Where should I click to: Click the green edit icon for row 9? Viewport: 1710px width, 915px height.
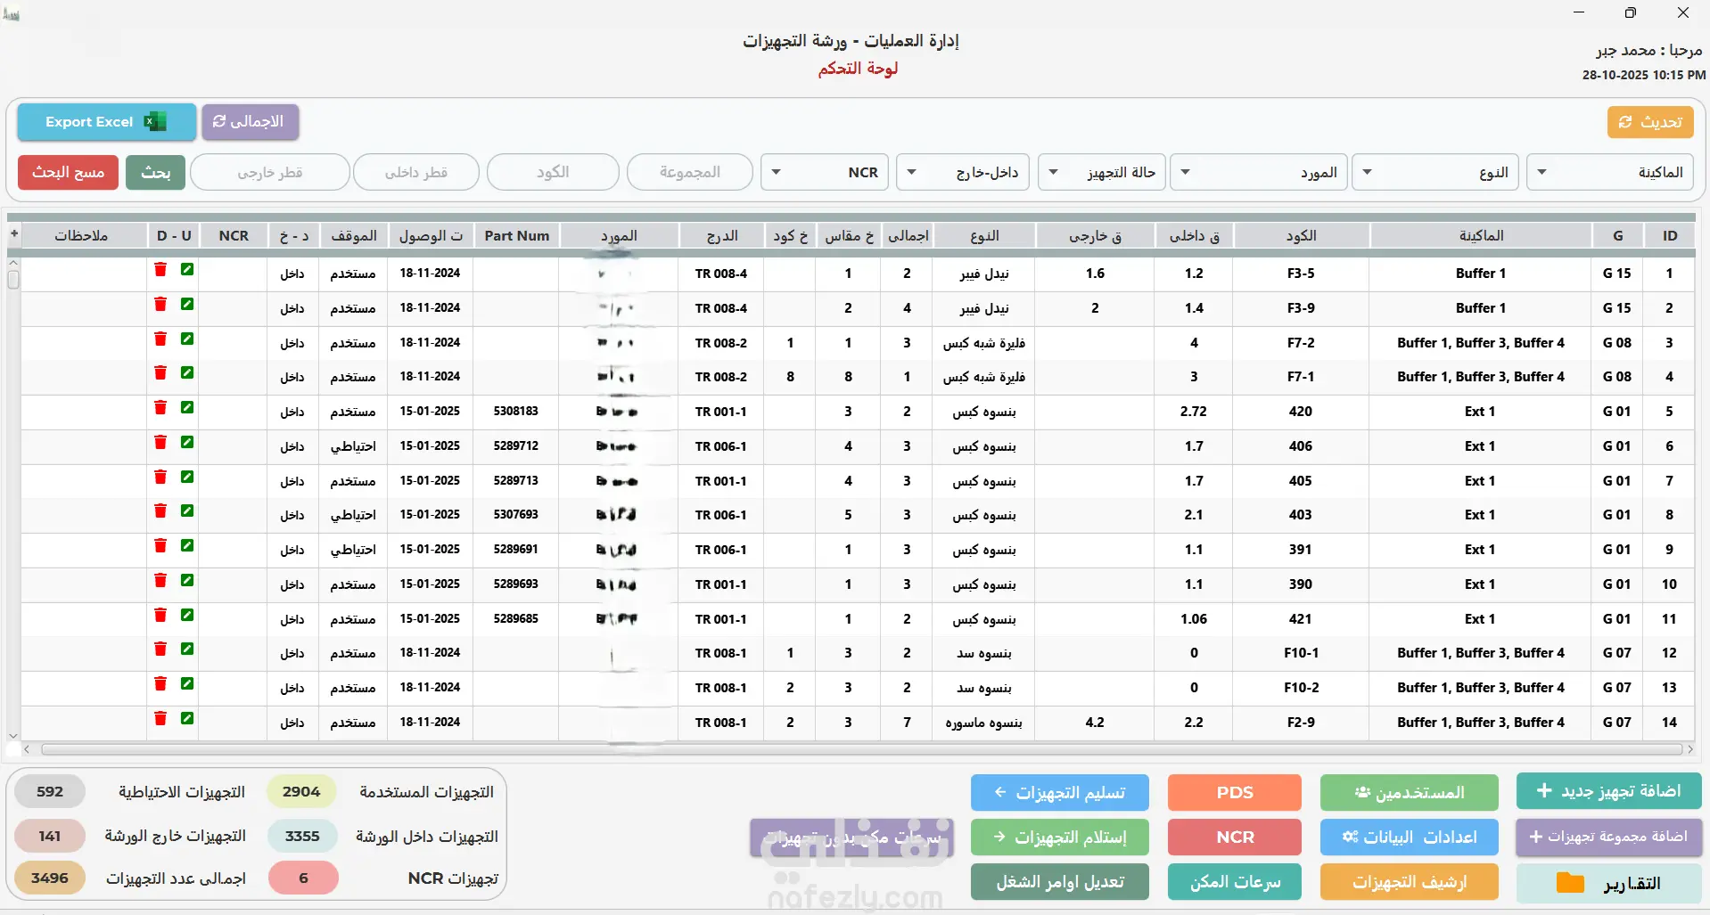[187, 545]
